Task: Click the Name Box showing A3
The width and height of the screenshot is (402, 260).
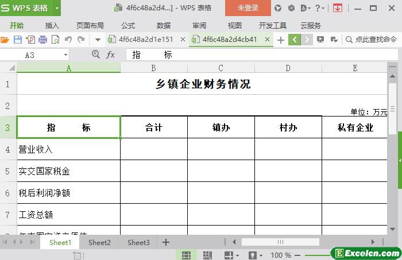Action: pos(31,55)
